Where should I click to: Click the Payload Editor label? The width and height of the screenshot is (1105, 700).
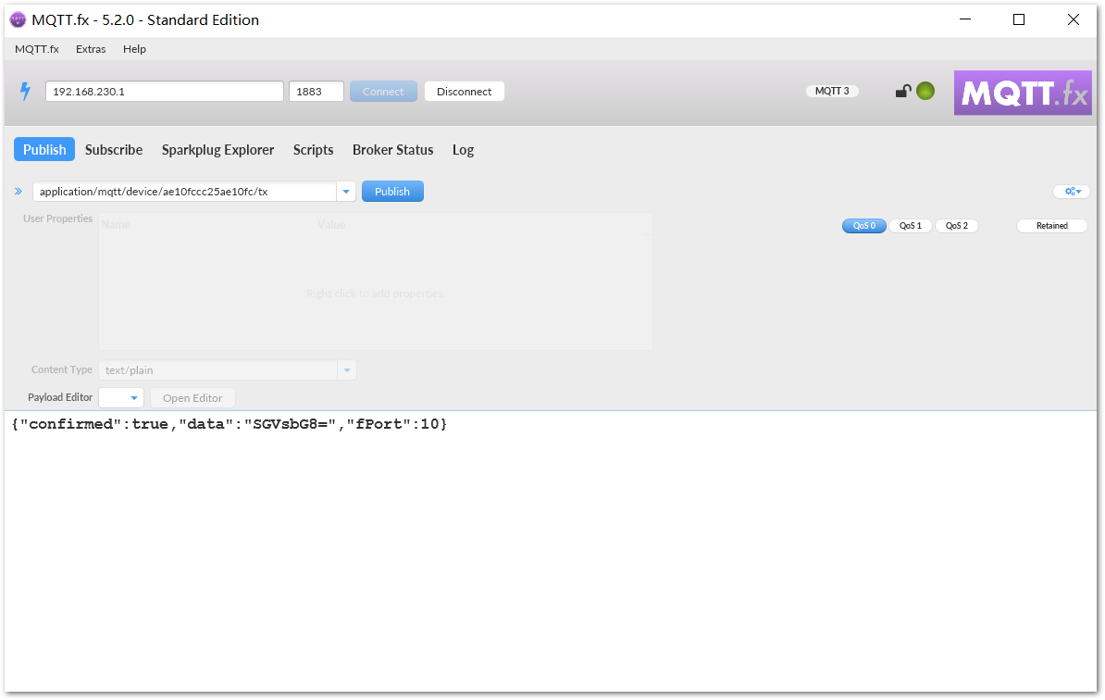click(x=60, y=397)
